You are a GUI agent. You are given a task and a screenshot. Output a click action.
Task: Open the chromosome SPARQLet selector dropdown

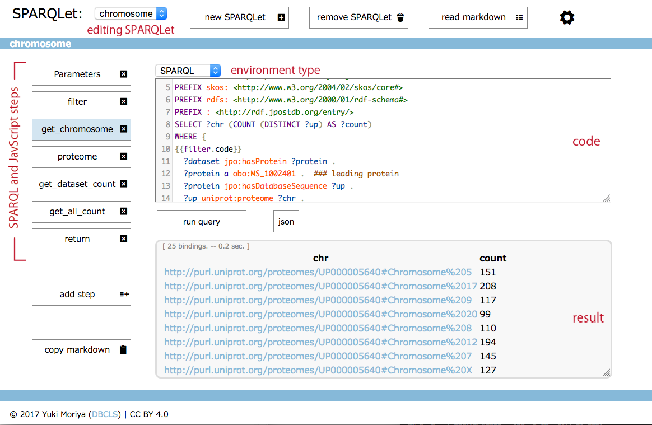[131, 14]
